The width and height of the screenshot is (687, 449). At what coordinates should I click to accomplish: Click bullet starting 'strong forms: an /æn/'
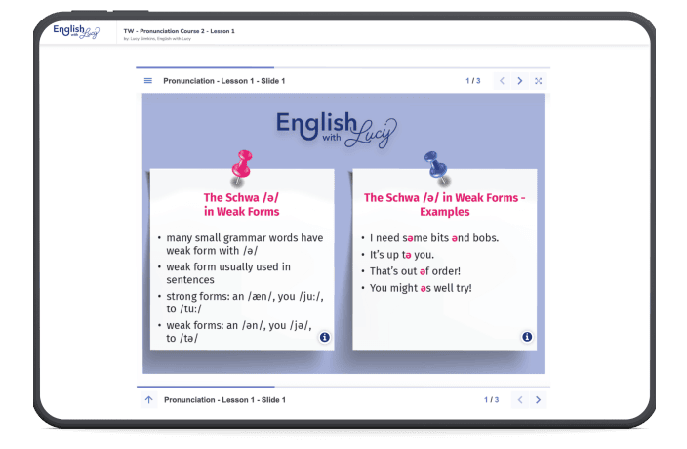(x=245, y=303)
